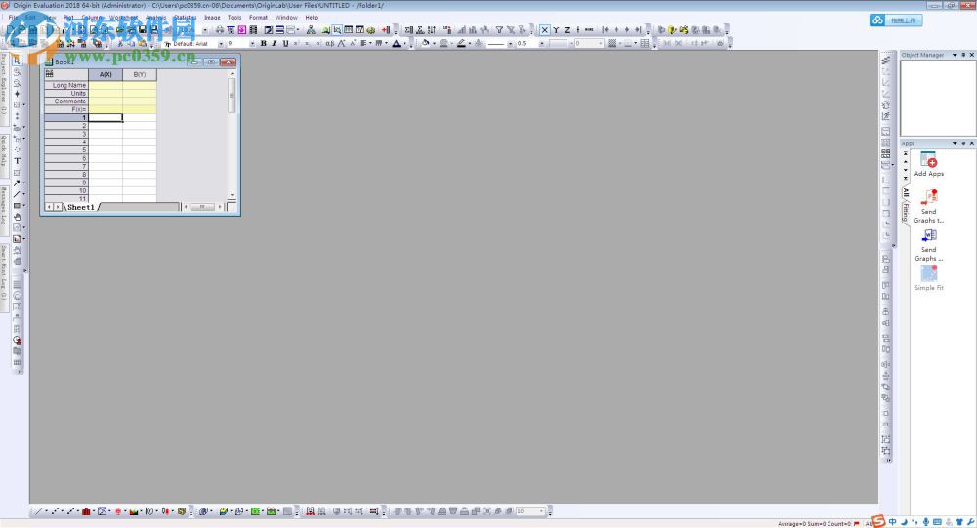Open the Fitting apps side tab
This screenshot has width=977, height=528.
[906, 212]
